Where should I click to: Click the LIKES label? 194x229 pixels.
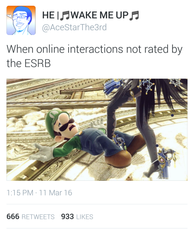pyautogui.click(x=85, y=217)
